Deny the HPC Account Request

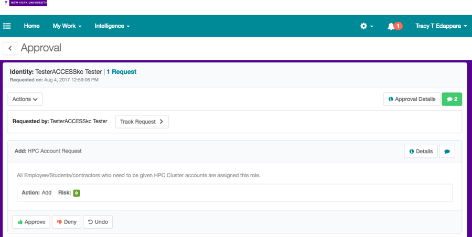tap(67, 222)
